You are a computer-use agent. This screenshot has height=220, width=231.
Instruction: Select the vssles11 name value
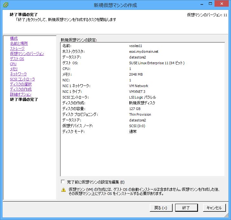click(x=135, y=46)
